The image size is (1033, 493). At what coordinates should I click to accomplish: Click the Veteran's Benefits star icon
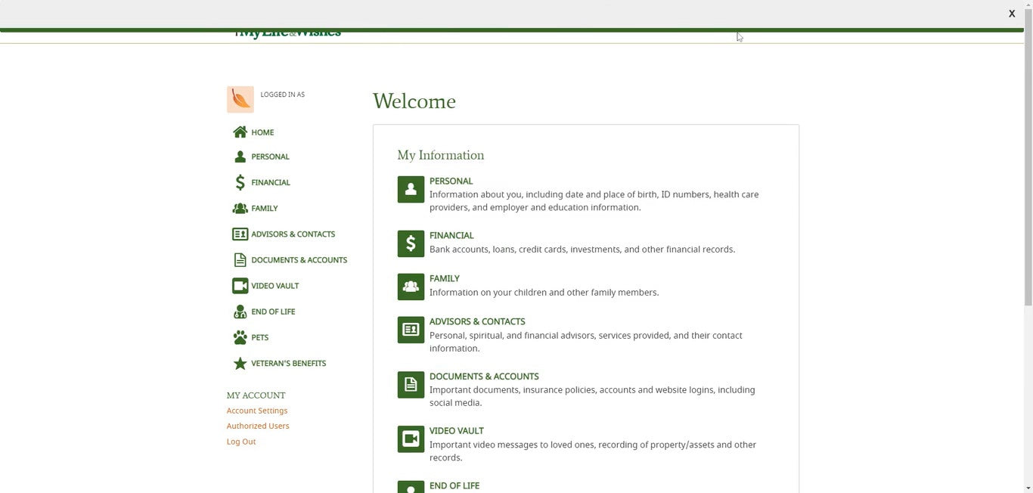click(240, 364)
